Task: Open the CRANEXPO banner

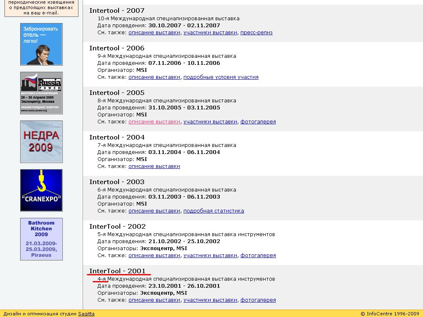Action: (x=41, y=190)
